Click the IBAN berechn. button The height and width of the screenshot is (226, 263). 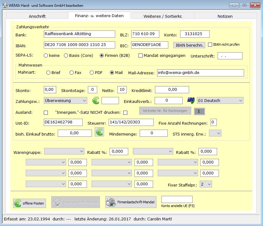(x=189, y=45)
